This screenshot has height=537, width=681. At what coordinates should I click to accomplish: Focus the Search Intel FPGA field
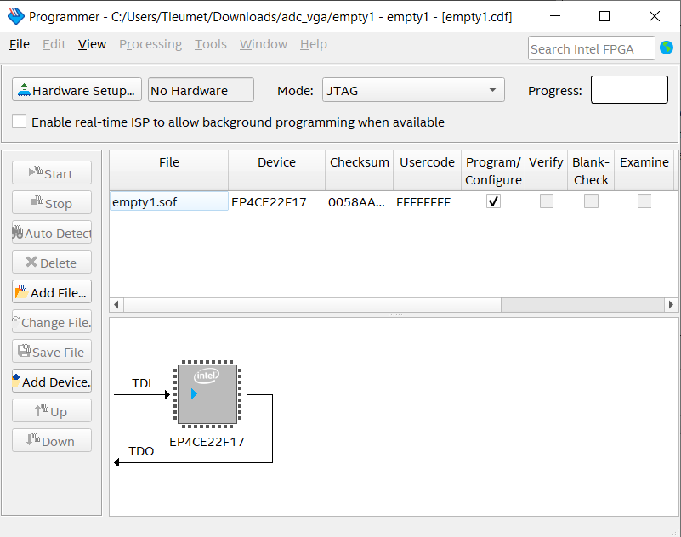592,48
